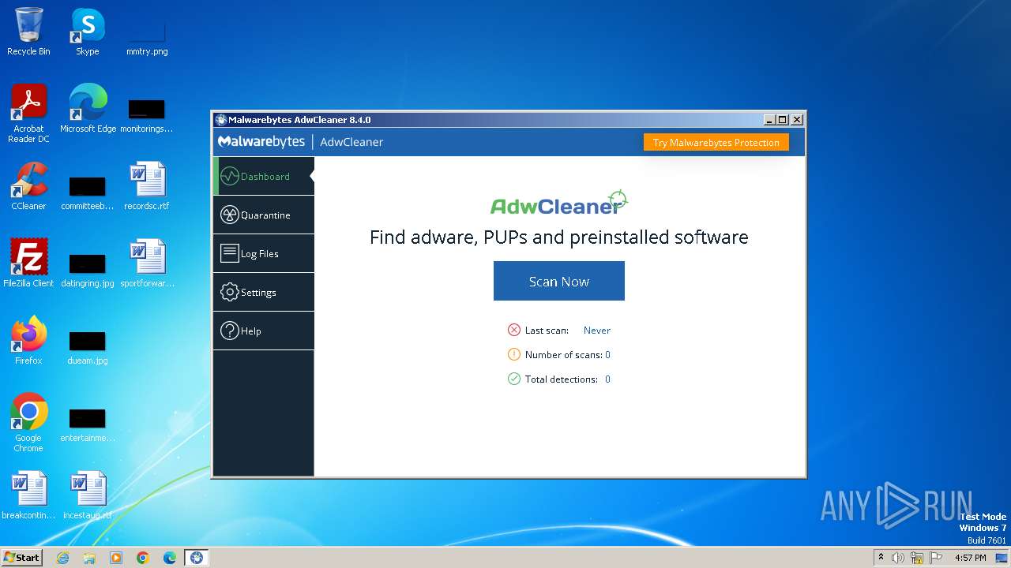Click the 'Never' last scan value
The width and height of the screenshot is (1011, 568).
coord(597,331)
